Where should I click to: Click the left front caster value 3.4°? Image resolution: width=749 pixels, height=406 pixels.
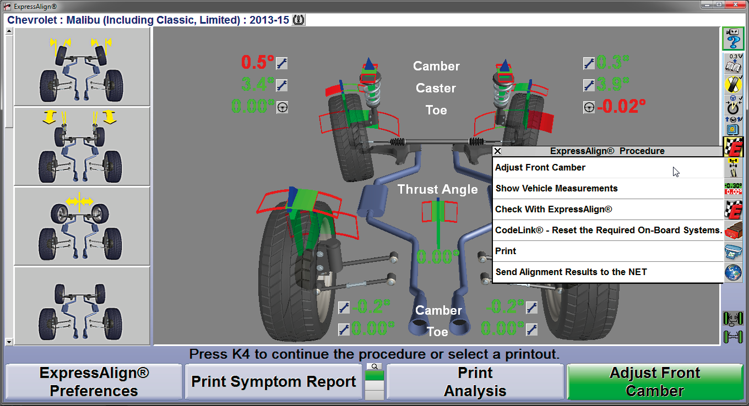258,85
